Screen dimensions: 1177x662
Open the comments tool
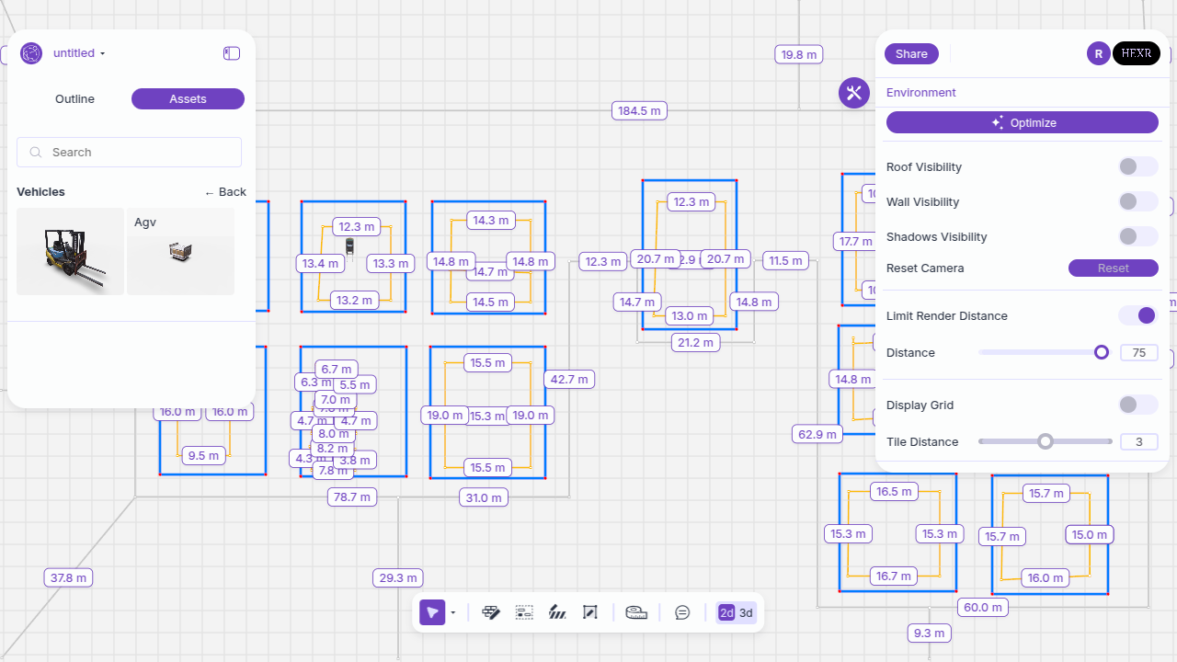point(682,612)
